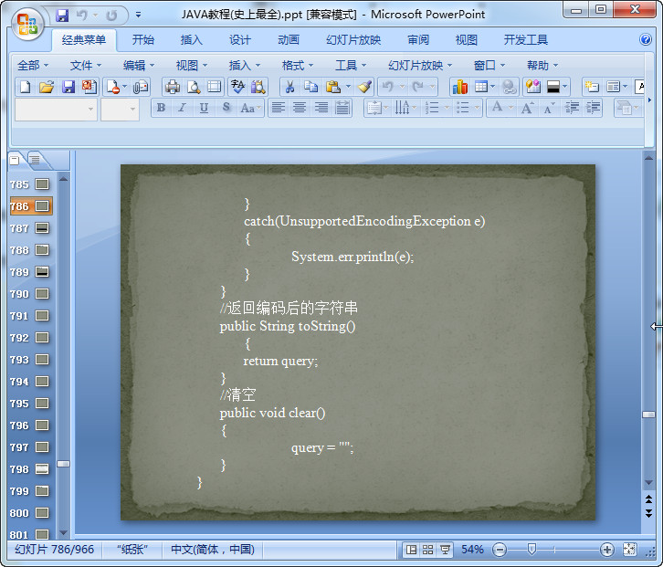The height and width of the screenshot is (567, 663).
Task: Open the Research books icon
Action: click(x=258, y=87)
